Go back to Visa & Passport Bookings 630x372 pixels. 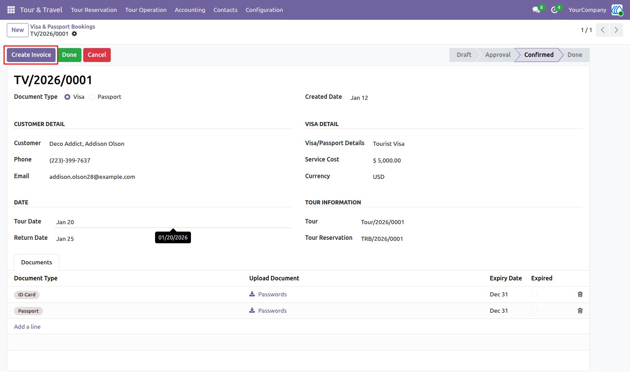click(62, 27)
